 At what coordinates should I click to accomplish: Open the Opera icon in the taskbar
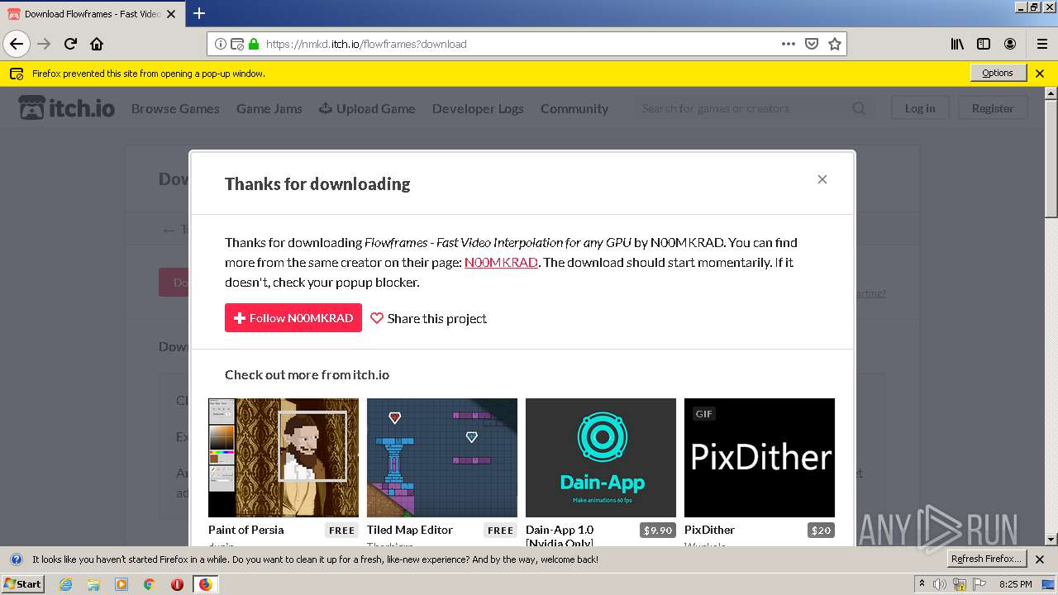tap(177, 584)
